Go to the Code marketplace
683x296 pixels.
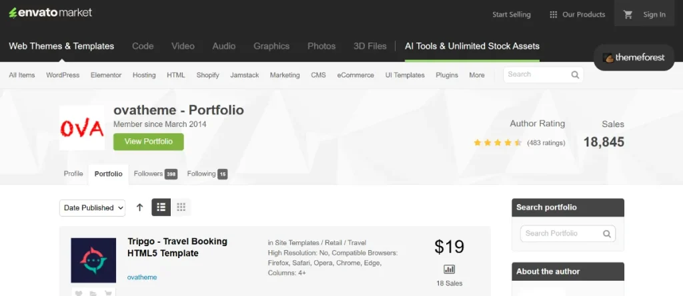[x=143, y=46]
